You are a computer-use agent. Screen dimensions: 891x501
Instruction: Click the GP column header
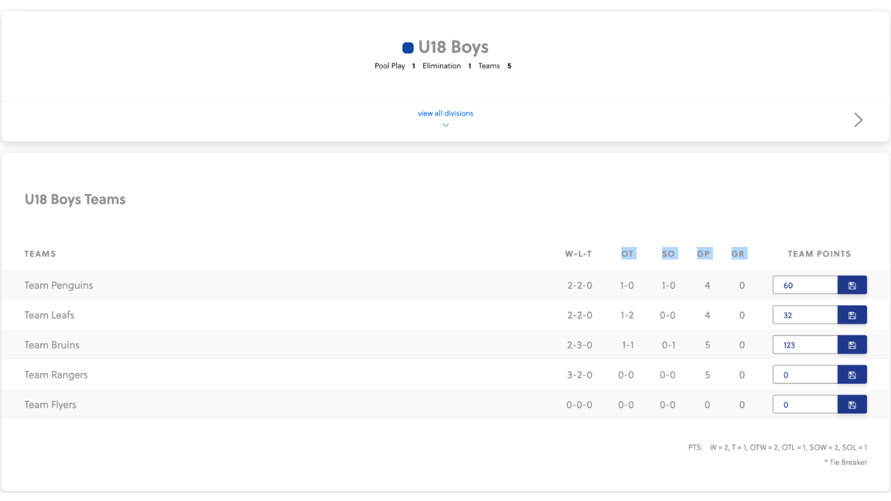[x=704, y=254]
